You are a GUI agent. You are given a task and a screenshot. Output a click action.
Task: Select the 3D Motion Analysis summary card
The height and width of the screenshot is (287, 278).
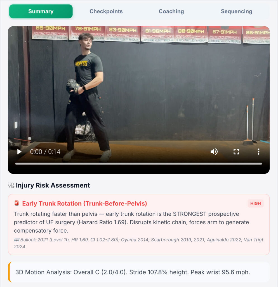click(139, 272)
